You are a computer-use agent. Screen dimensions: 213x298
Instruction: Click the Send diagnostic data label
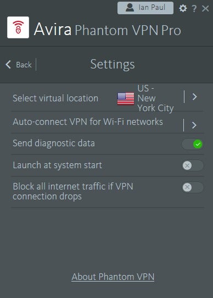coord(54,144)
